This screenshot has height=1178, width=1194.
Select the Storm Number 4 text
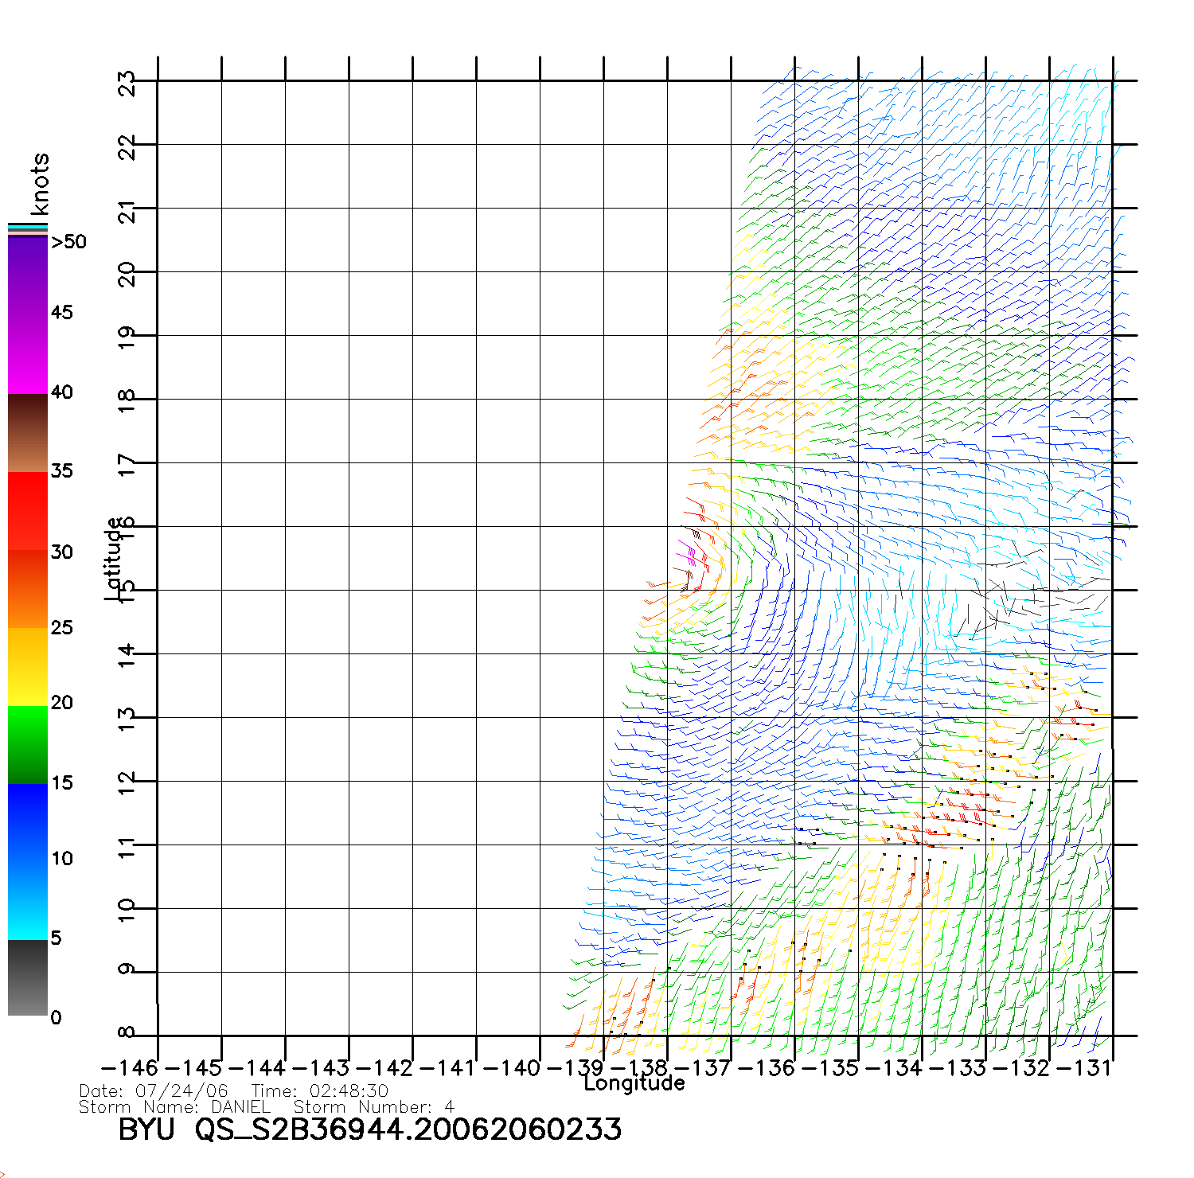click(x=373, y=1107)
